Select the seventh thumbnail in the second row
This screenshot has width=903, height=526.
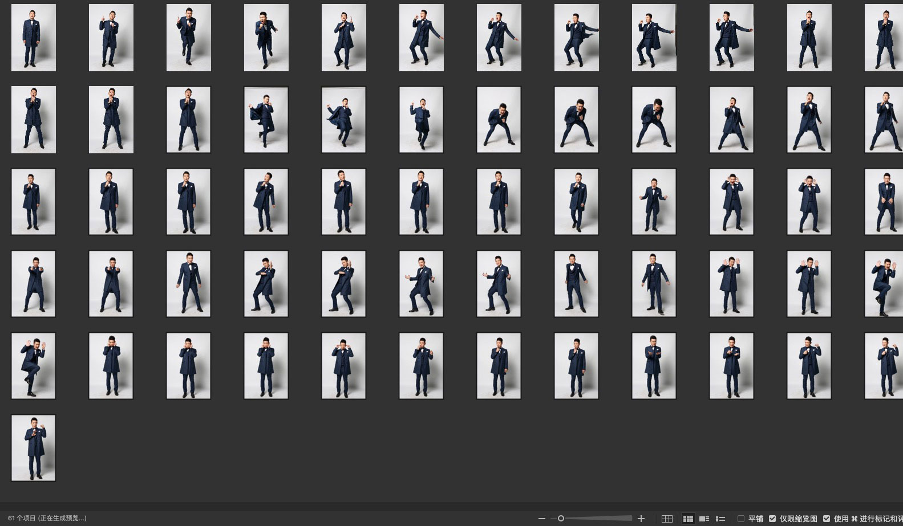coord(499,120)
